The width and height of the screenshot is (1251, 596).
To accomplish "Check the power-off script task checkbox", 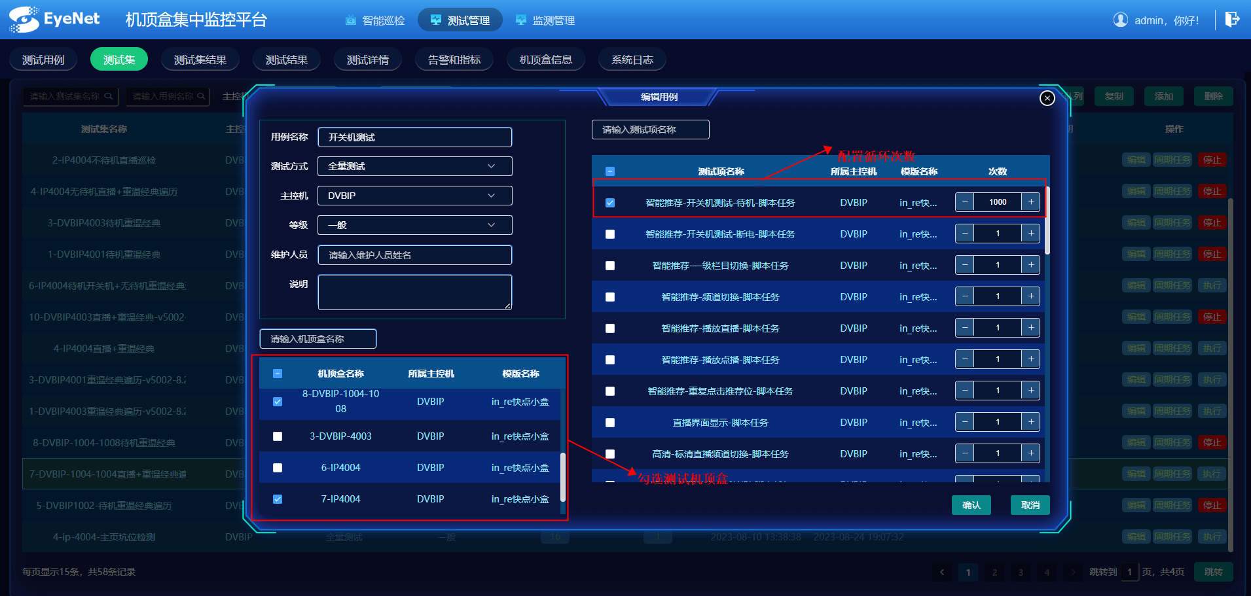I will (x=610, y=234).
